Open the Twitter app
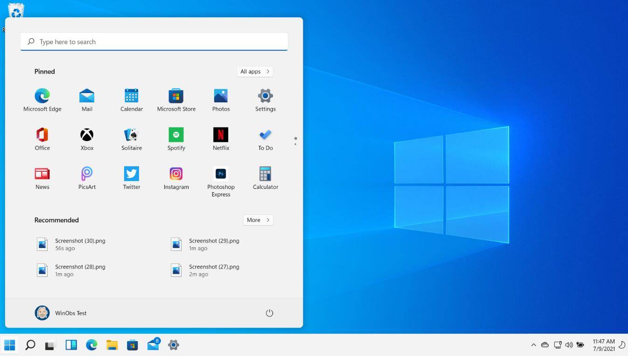 point(132,178)
